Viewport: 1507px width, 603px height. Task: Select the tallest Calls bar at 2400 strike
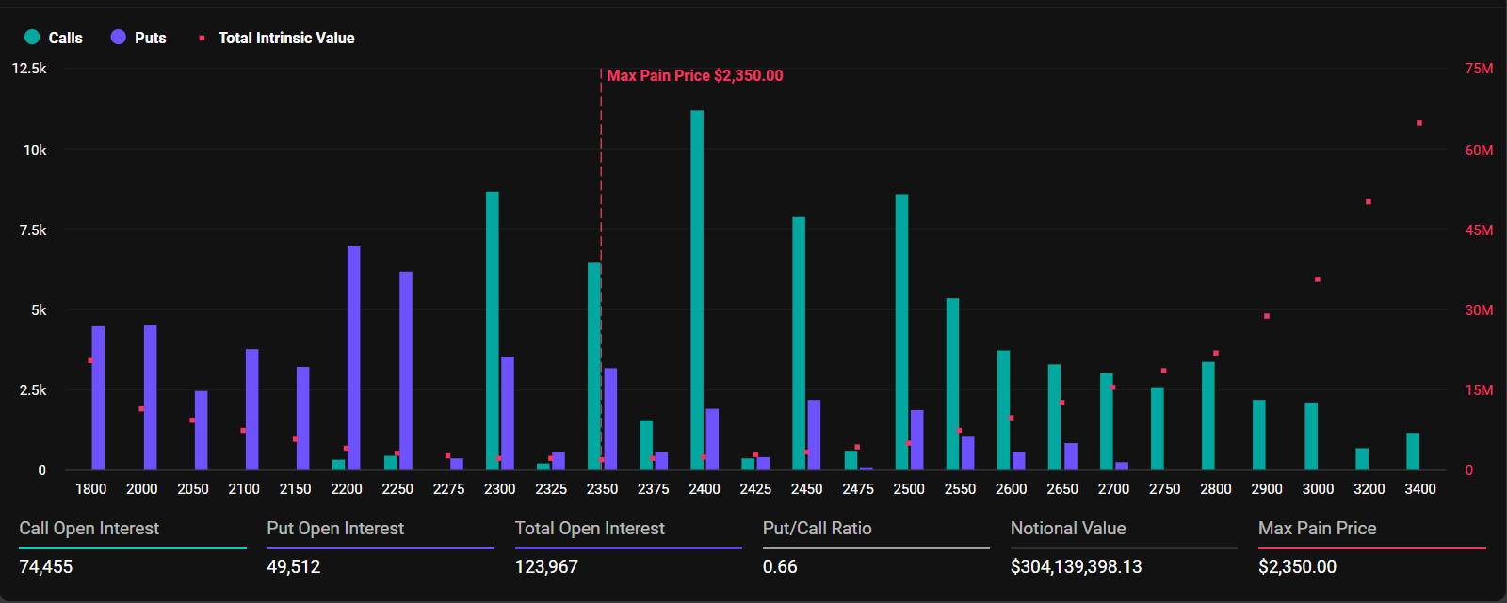[x=697, y=290]
